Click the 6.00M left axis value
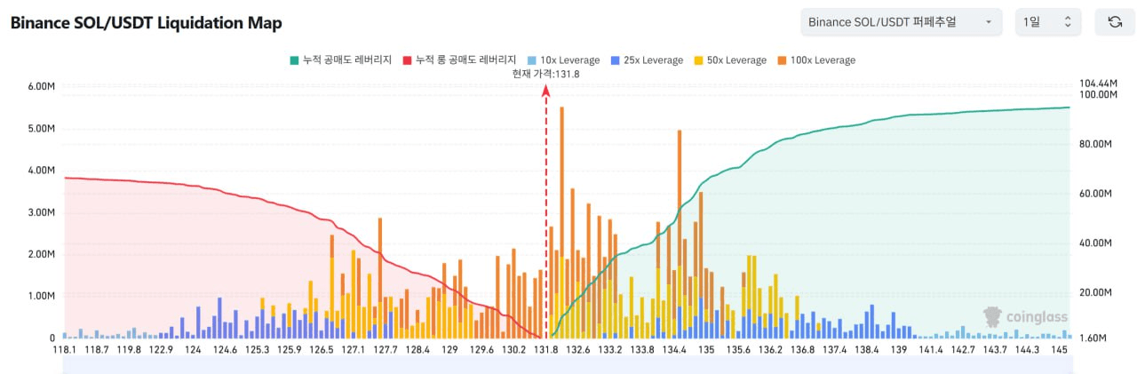 tap(41, 87)
